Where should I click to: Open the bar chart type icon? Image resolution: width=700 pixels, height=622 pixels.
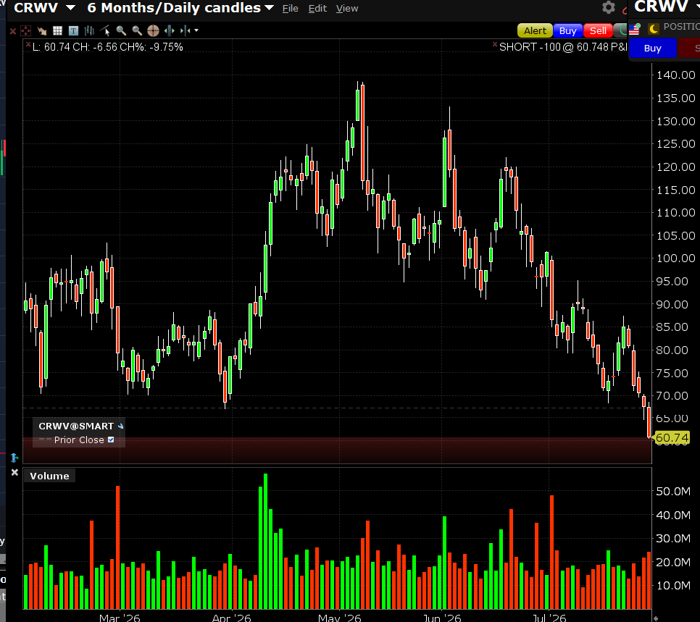pos(89,31)
